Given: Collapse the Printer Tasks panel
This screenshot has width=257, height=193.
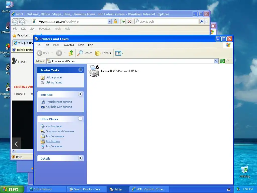Looking at the screenshot, I should tap(80, 70).
